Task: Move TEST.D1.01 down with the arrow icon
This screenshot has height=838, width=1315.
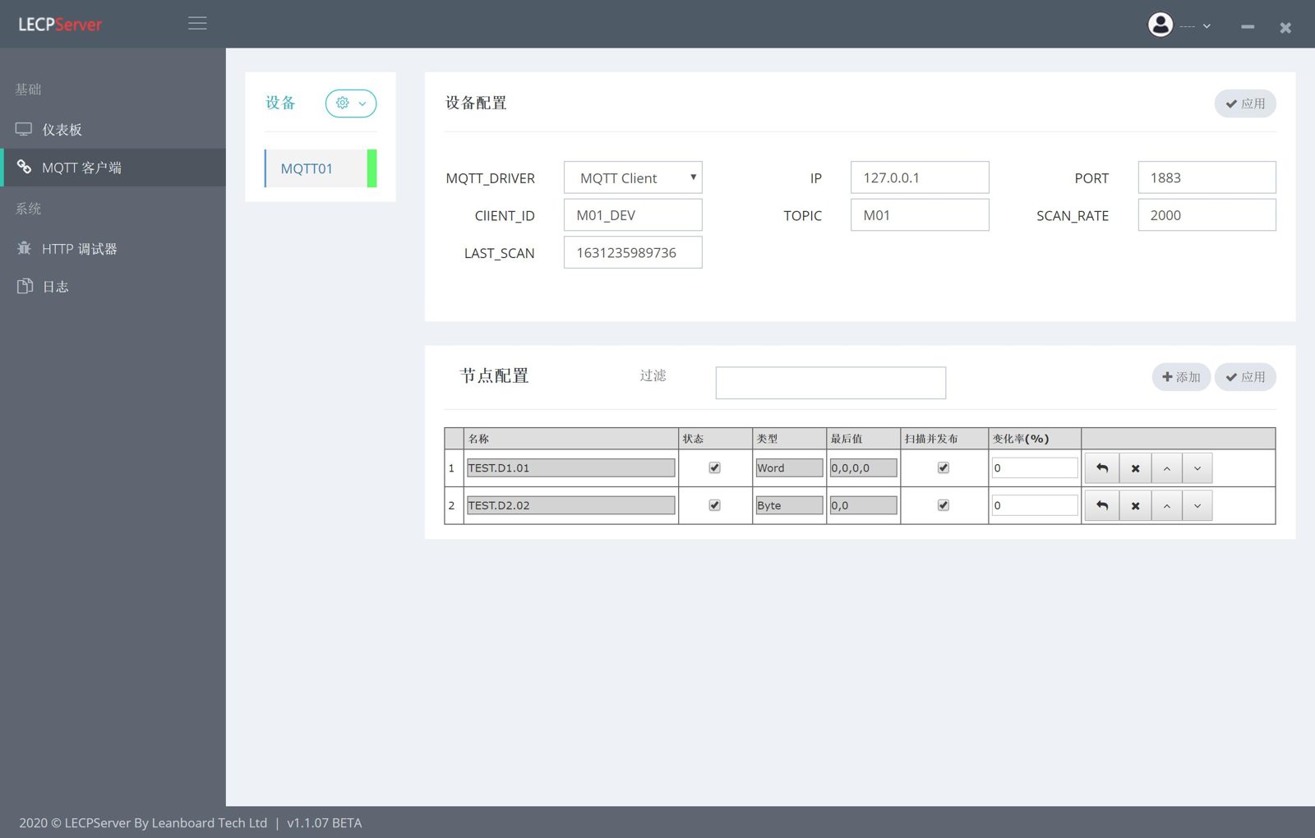Action: coord(1197,468)
